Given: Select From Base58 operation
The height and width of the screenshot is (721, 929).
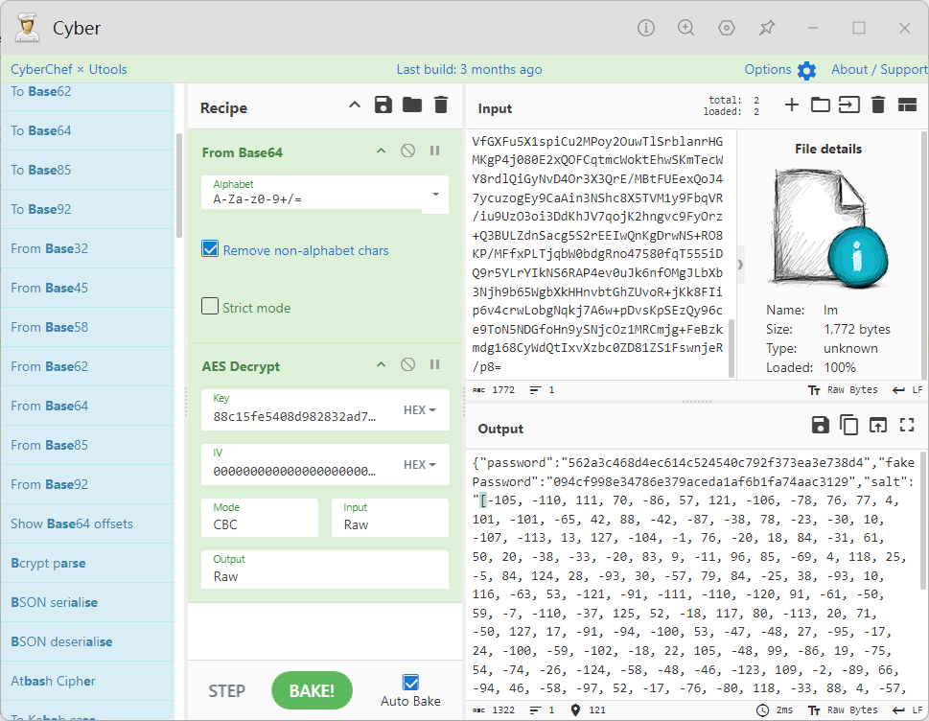Looking at the screenshot, I should click(87, 327).
